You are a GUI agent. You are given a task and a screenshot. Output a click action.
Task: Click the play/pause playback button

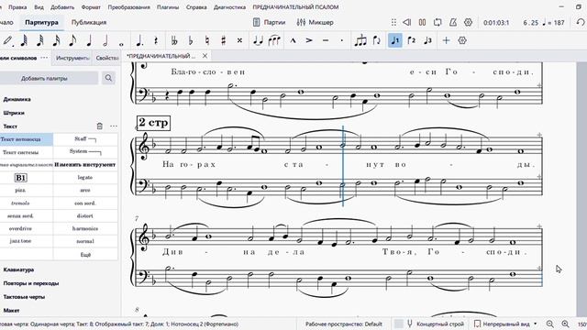[422, 22]
